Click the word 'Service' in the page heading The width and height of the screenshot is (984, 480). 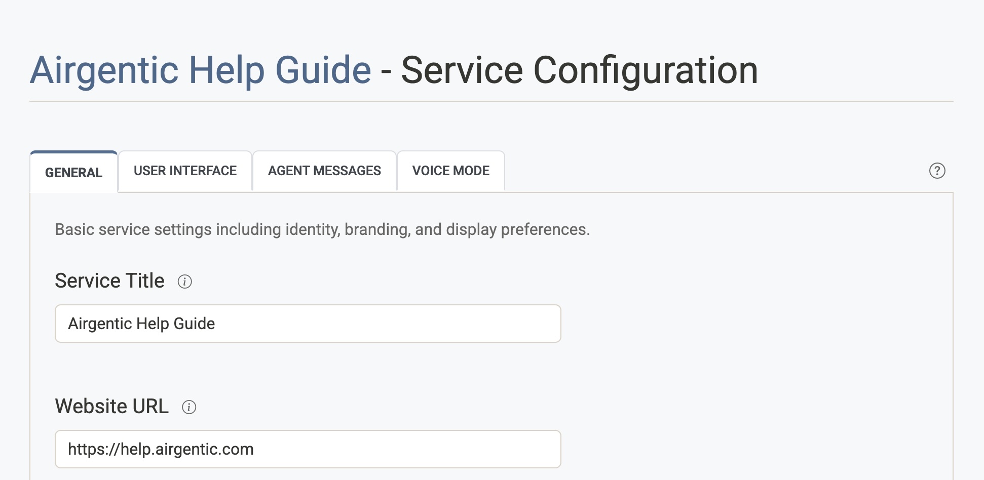[x=462, y=70]
